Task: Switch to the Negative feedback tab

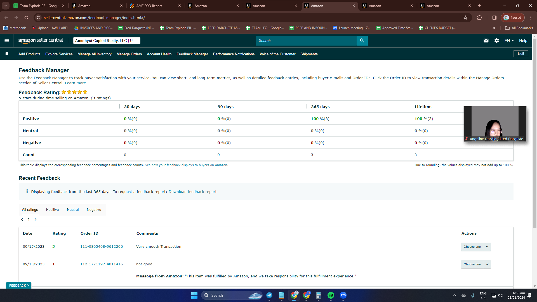Action: tap(94, 210)
